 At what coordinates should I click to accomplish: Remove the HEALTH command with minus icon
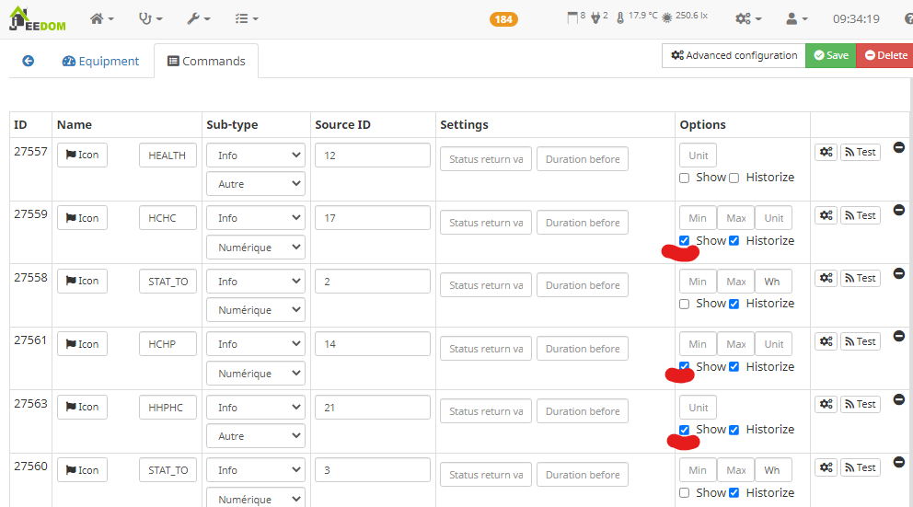click(899, 147)
